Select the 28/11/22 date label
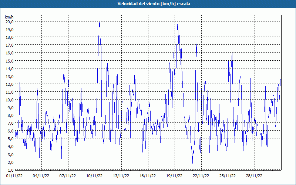The image size is (296, 185). (254, 176)
